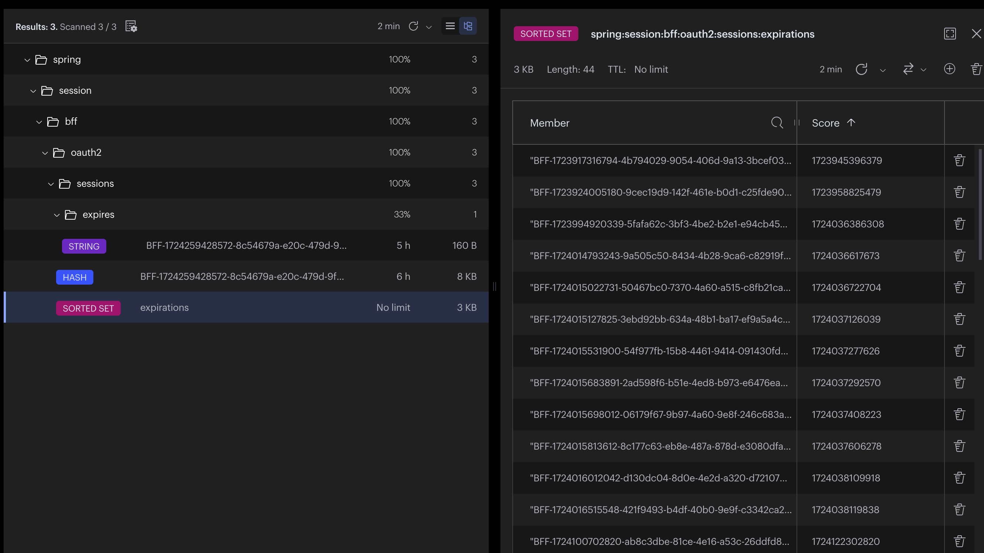Screen dimensions: 984x553
Task: Expand key details to full screen
Action: click(x=950, y=34)
